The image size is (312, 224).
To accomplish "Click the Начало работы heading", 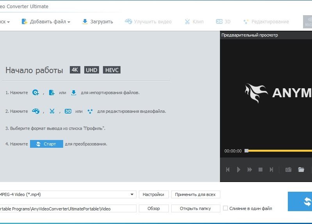I will pyautogui.click(x=34, y=70).
